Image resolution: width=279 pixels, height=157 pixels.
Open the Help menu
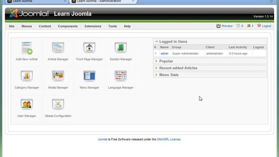tap(127, 26)
